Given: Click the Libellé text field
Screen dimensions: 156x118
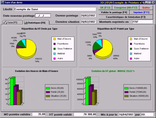Looking at the screenshot, I should click(x=55, y=9).
